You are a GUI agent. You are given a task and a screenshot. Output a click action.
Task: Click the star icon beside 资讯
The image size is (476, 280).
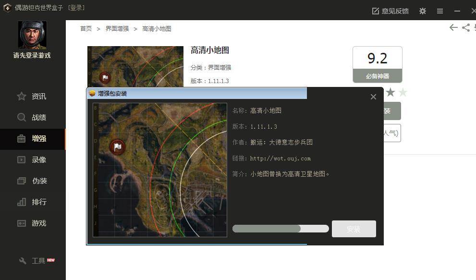(x=22, y=96)
